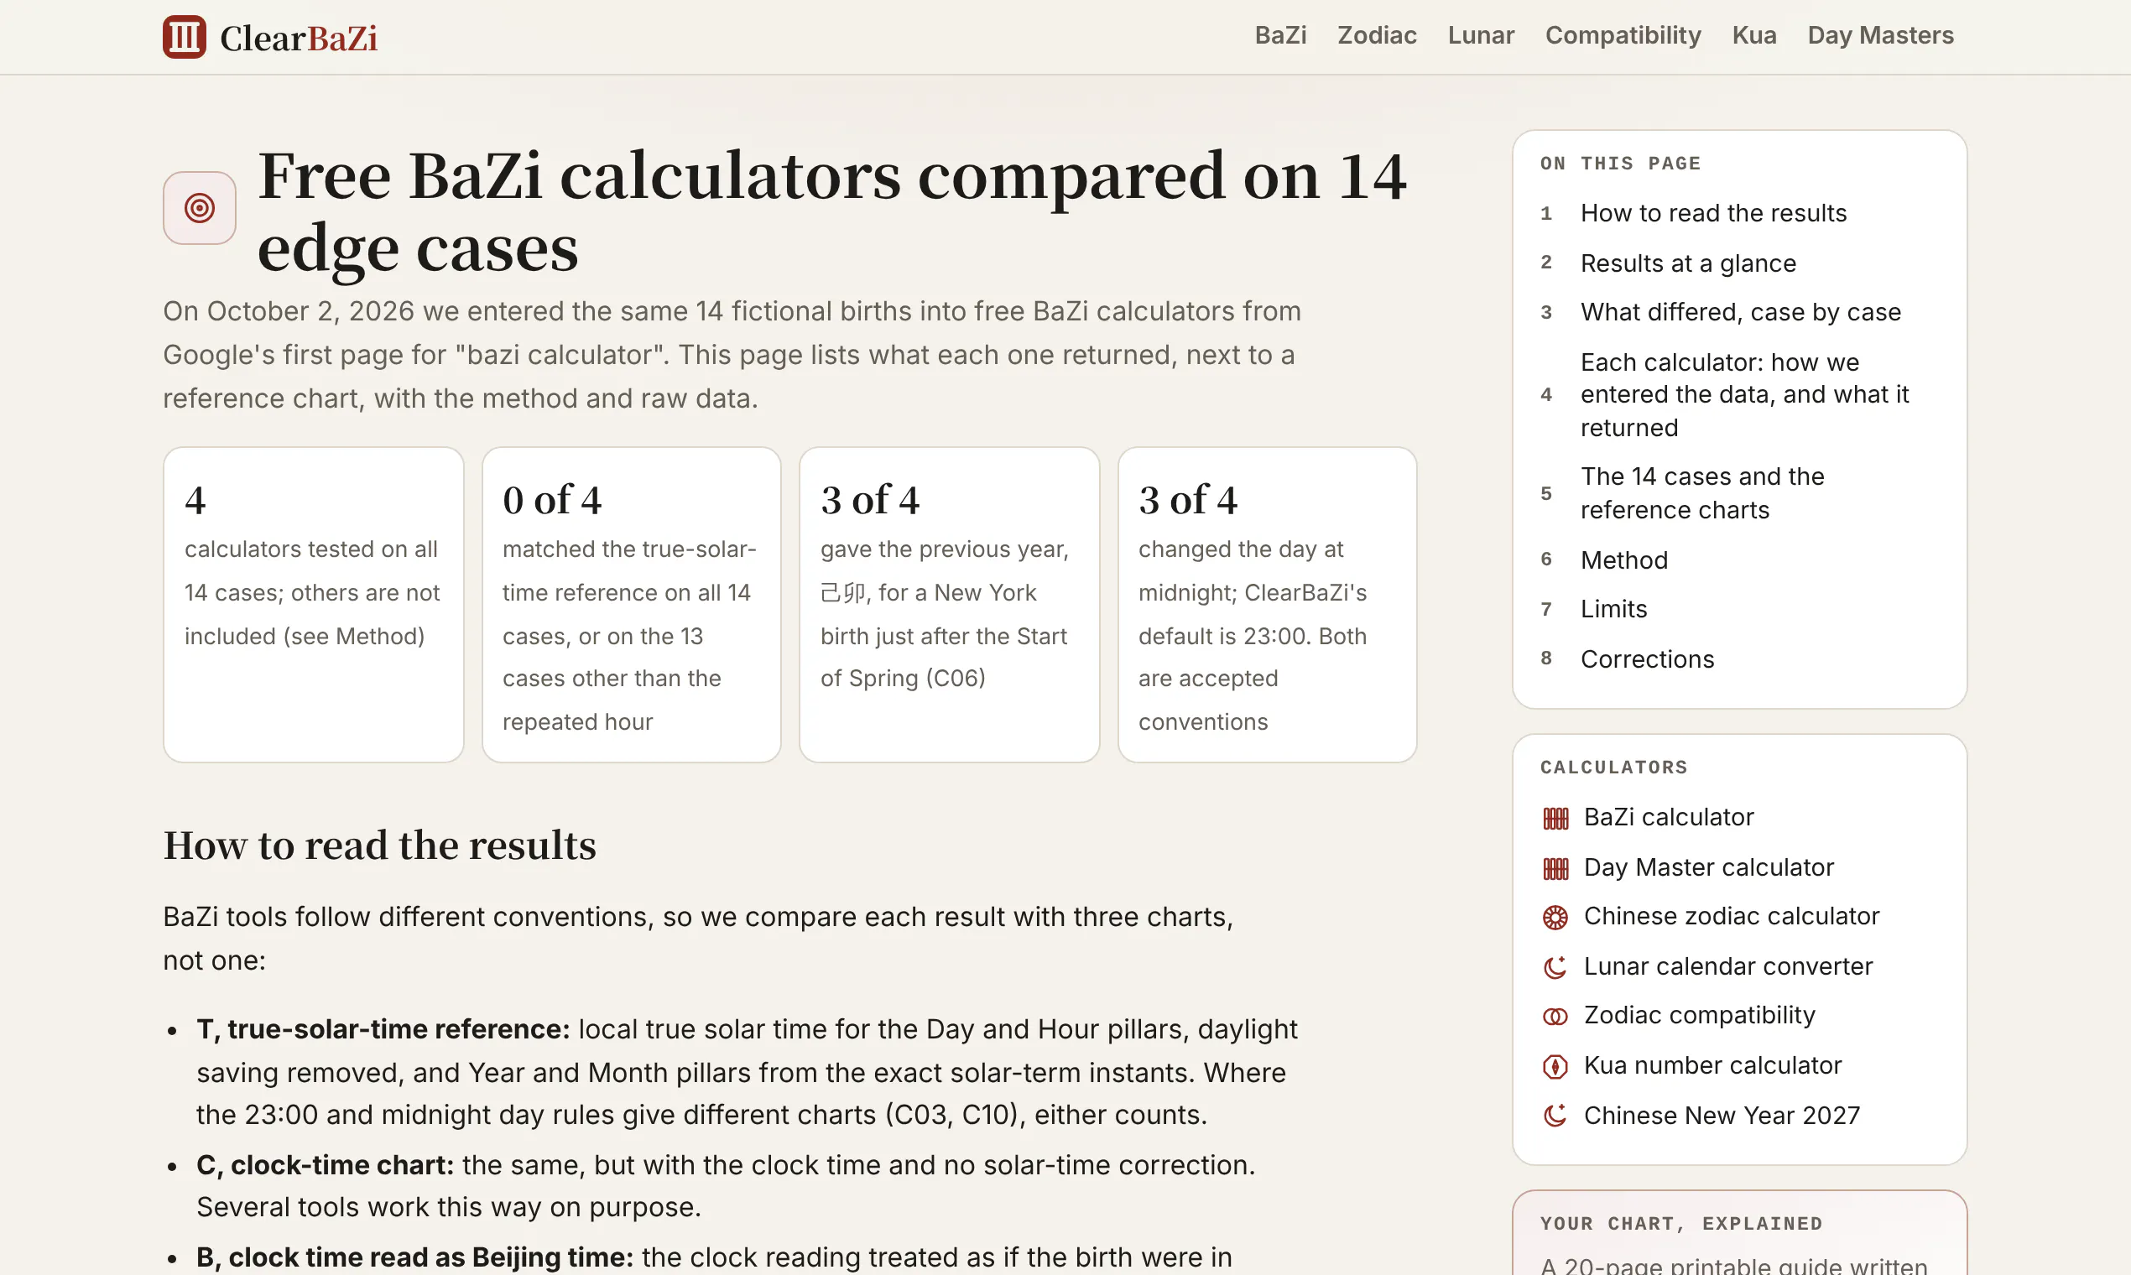The height and width of the screenshot is (1275, 2131).
Task: Jump to the Method section
Action: click(x=1624, y=560)
